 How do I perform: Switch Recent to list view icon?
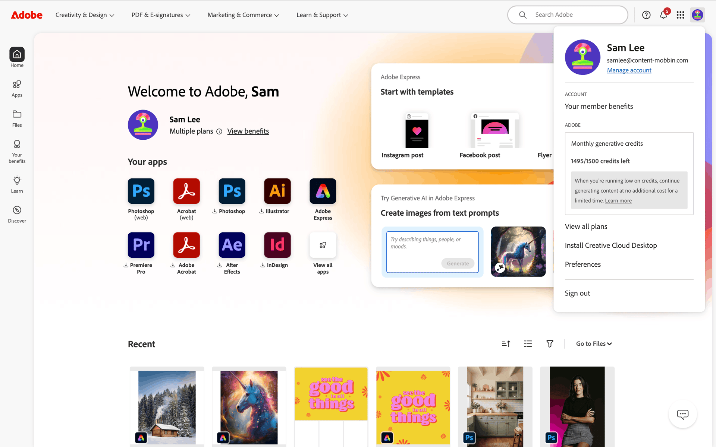528,344
